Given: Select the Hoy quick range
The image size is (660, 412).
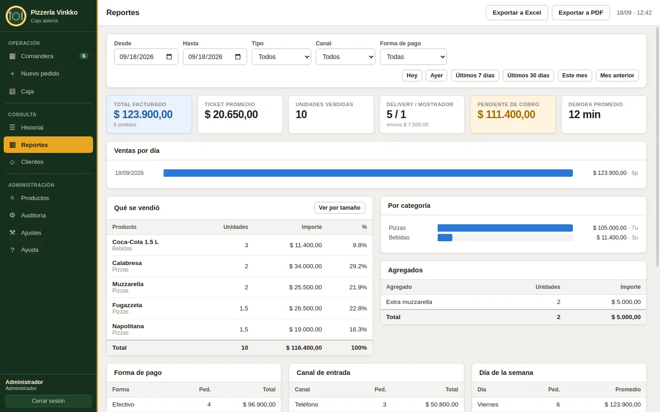Looking at the screenshot, I should 412,76.
